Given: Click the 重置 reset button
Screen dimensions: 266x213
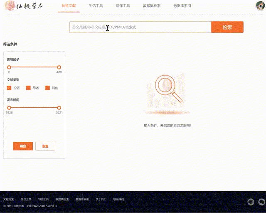Looking at the screenshot, I should (x=45, y=146).
